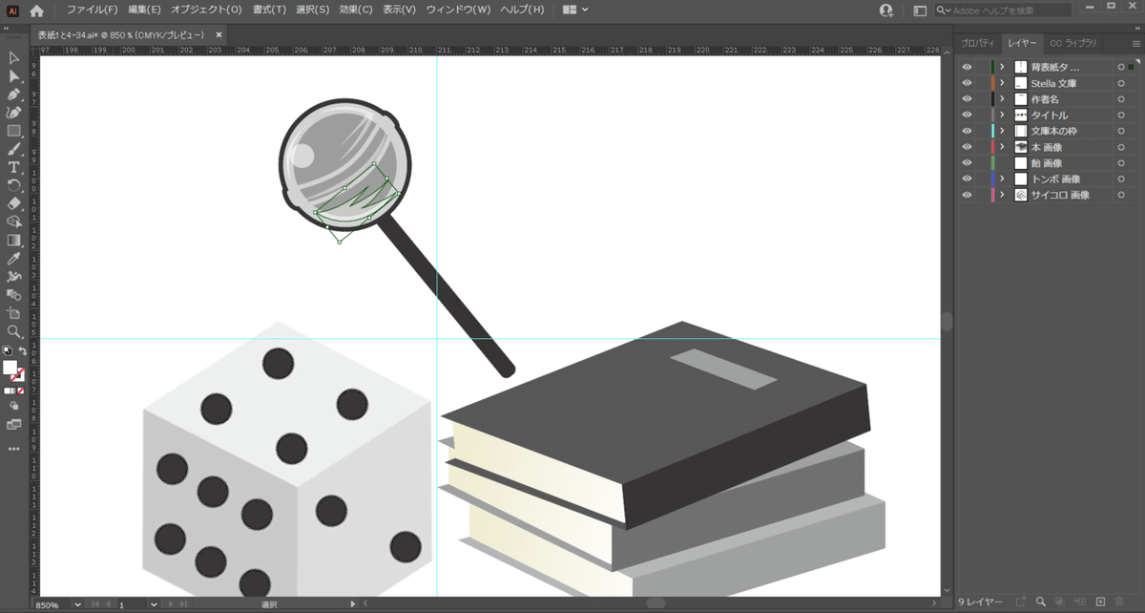Image resolution: width=1145 pixels, height=613 pixels.
Task: Switch to the プロパティ tab
Action: click(977, 43)
